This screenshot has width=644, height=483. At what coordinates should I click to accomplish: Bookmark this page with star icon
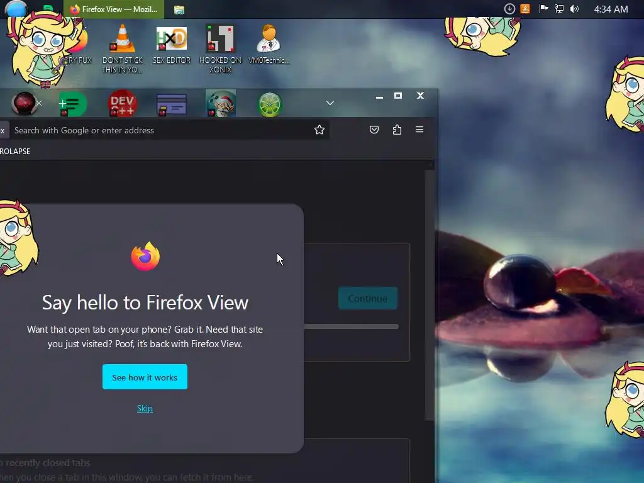tap(319, 130)
